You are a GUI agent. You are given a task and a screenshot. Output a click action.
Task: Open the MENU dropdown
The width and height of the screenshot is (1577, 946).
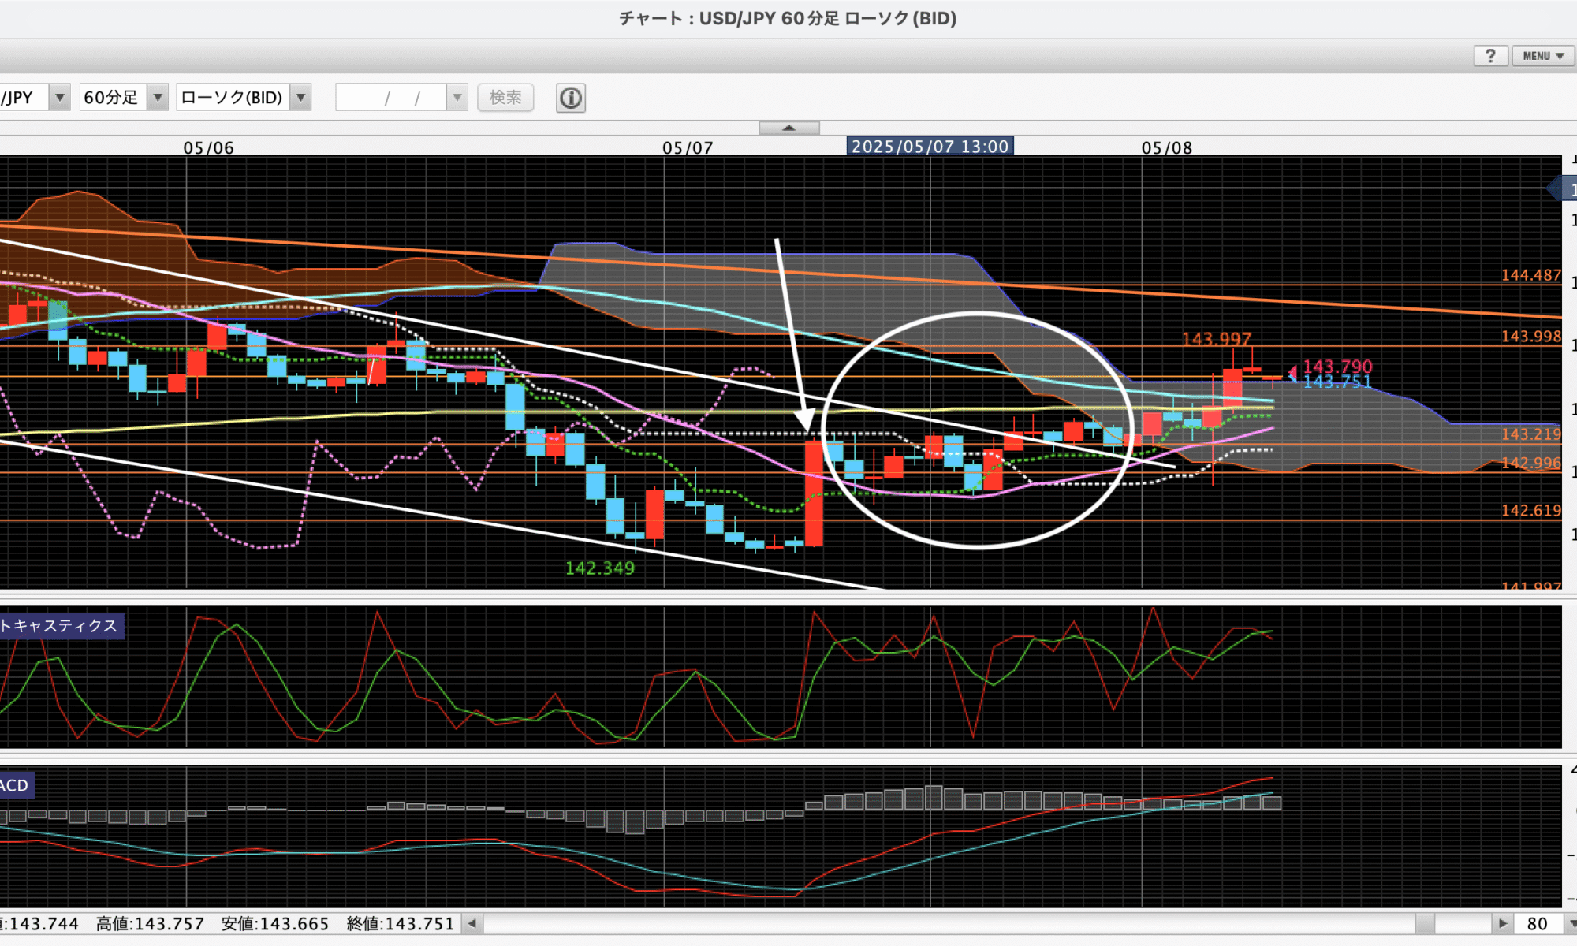pos(1543,56)
